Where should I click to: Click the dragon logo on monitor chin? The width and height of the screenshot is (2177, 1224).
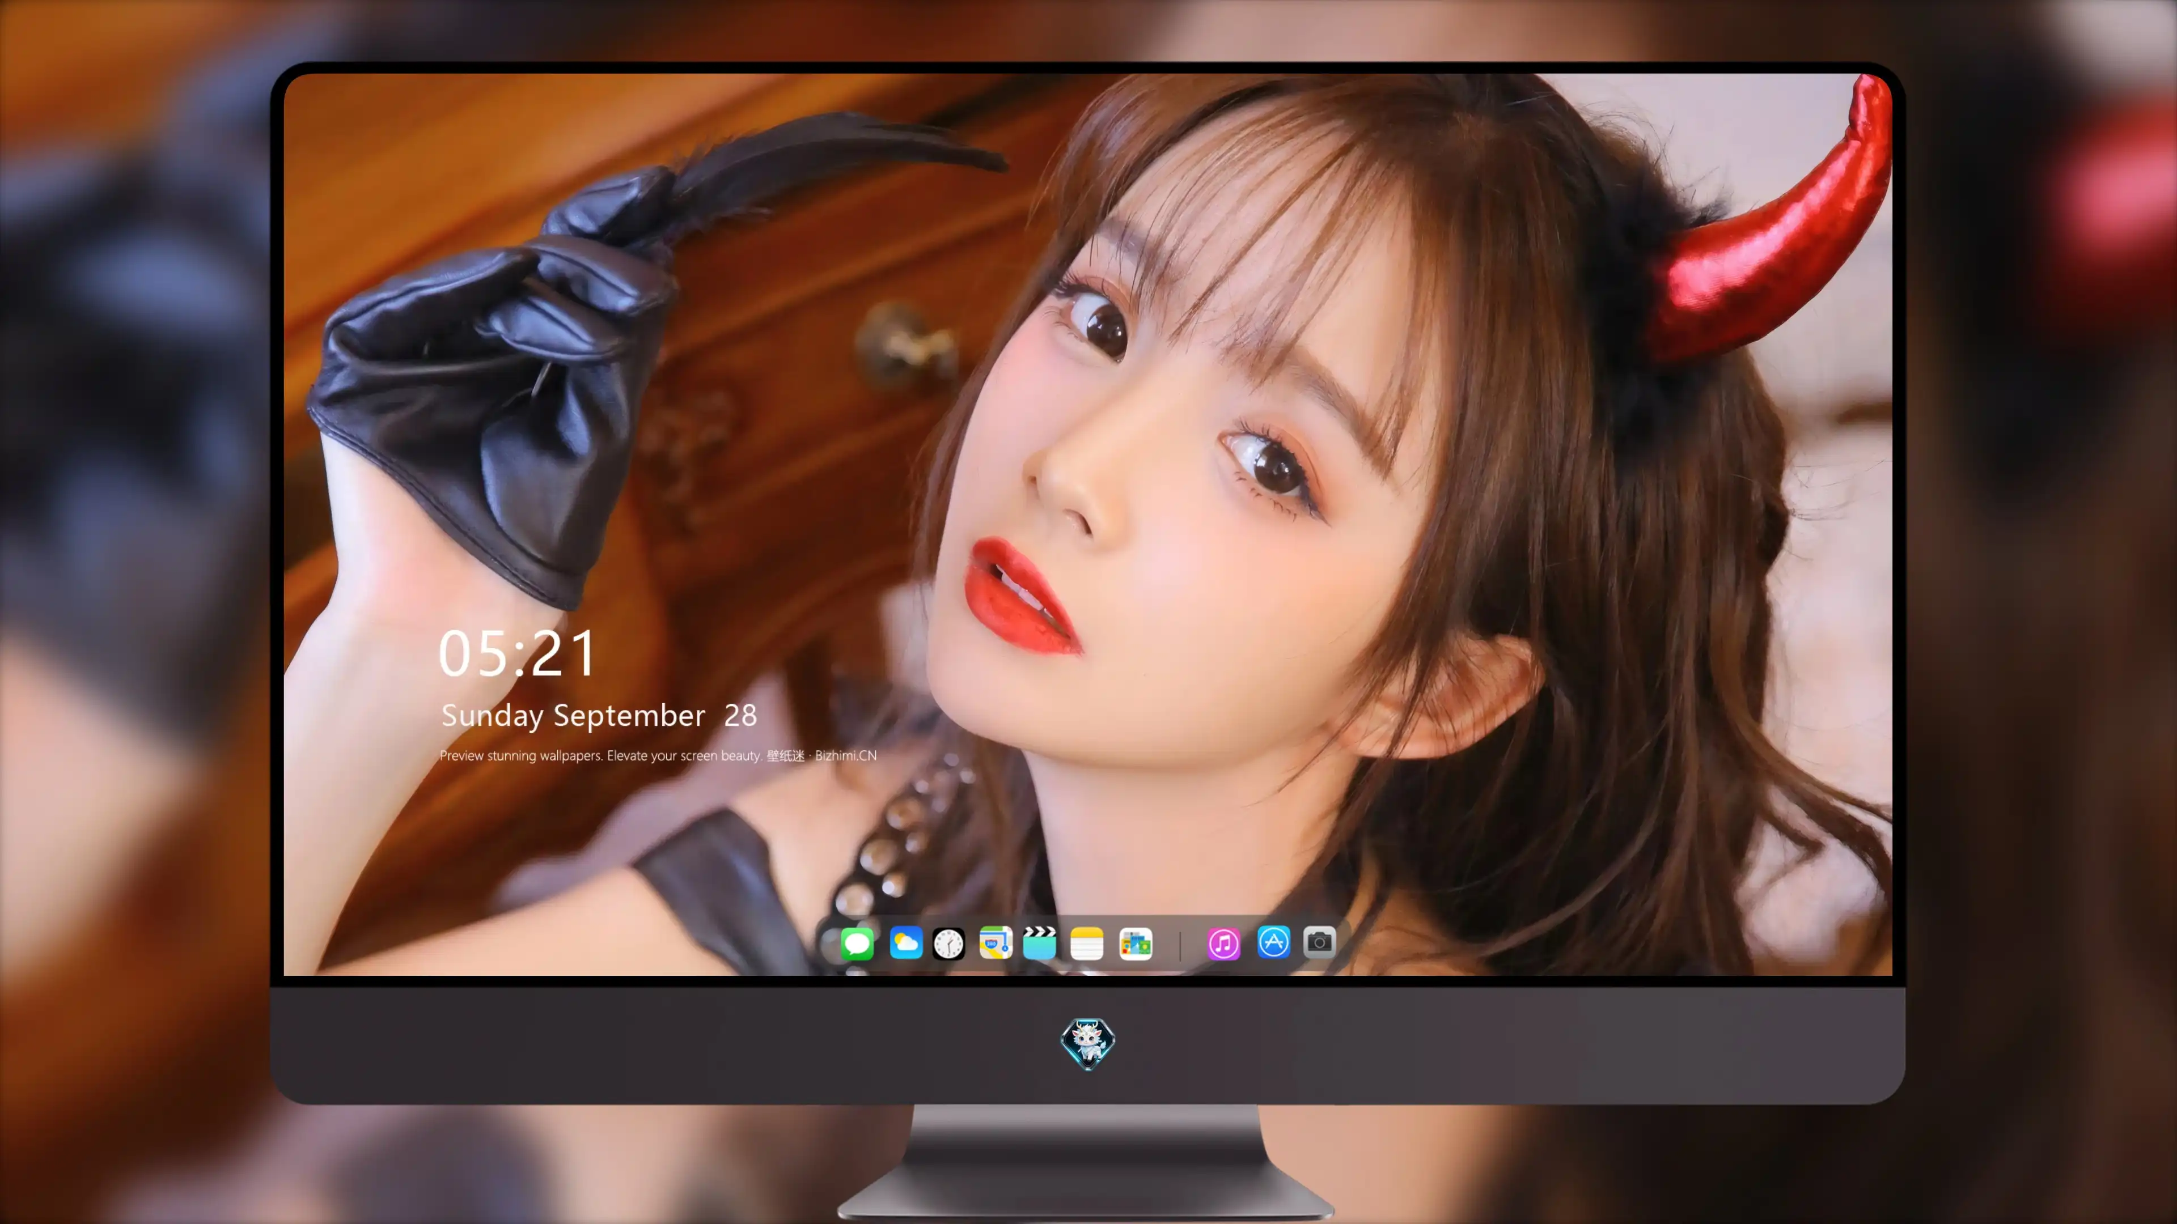pyautogui.click(x=1088, y=1043)
